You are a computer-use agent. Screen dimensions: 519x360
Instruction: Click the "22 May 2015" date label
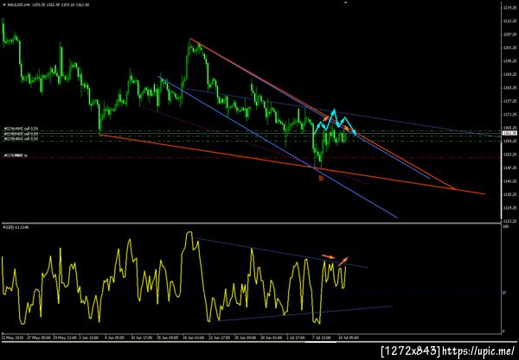(x=12, y=338)
